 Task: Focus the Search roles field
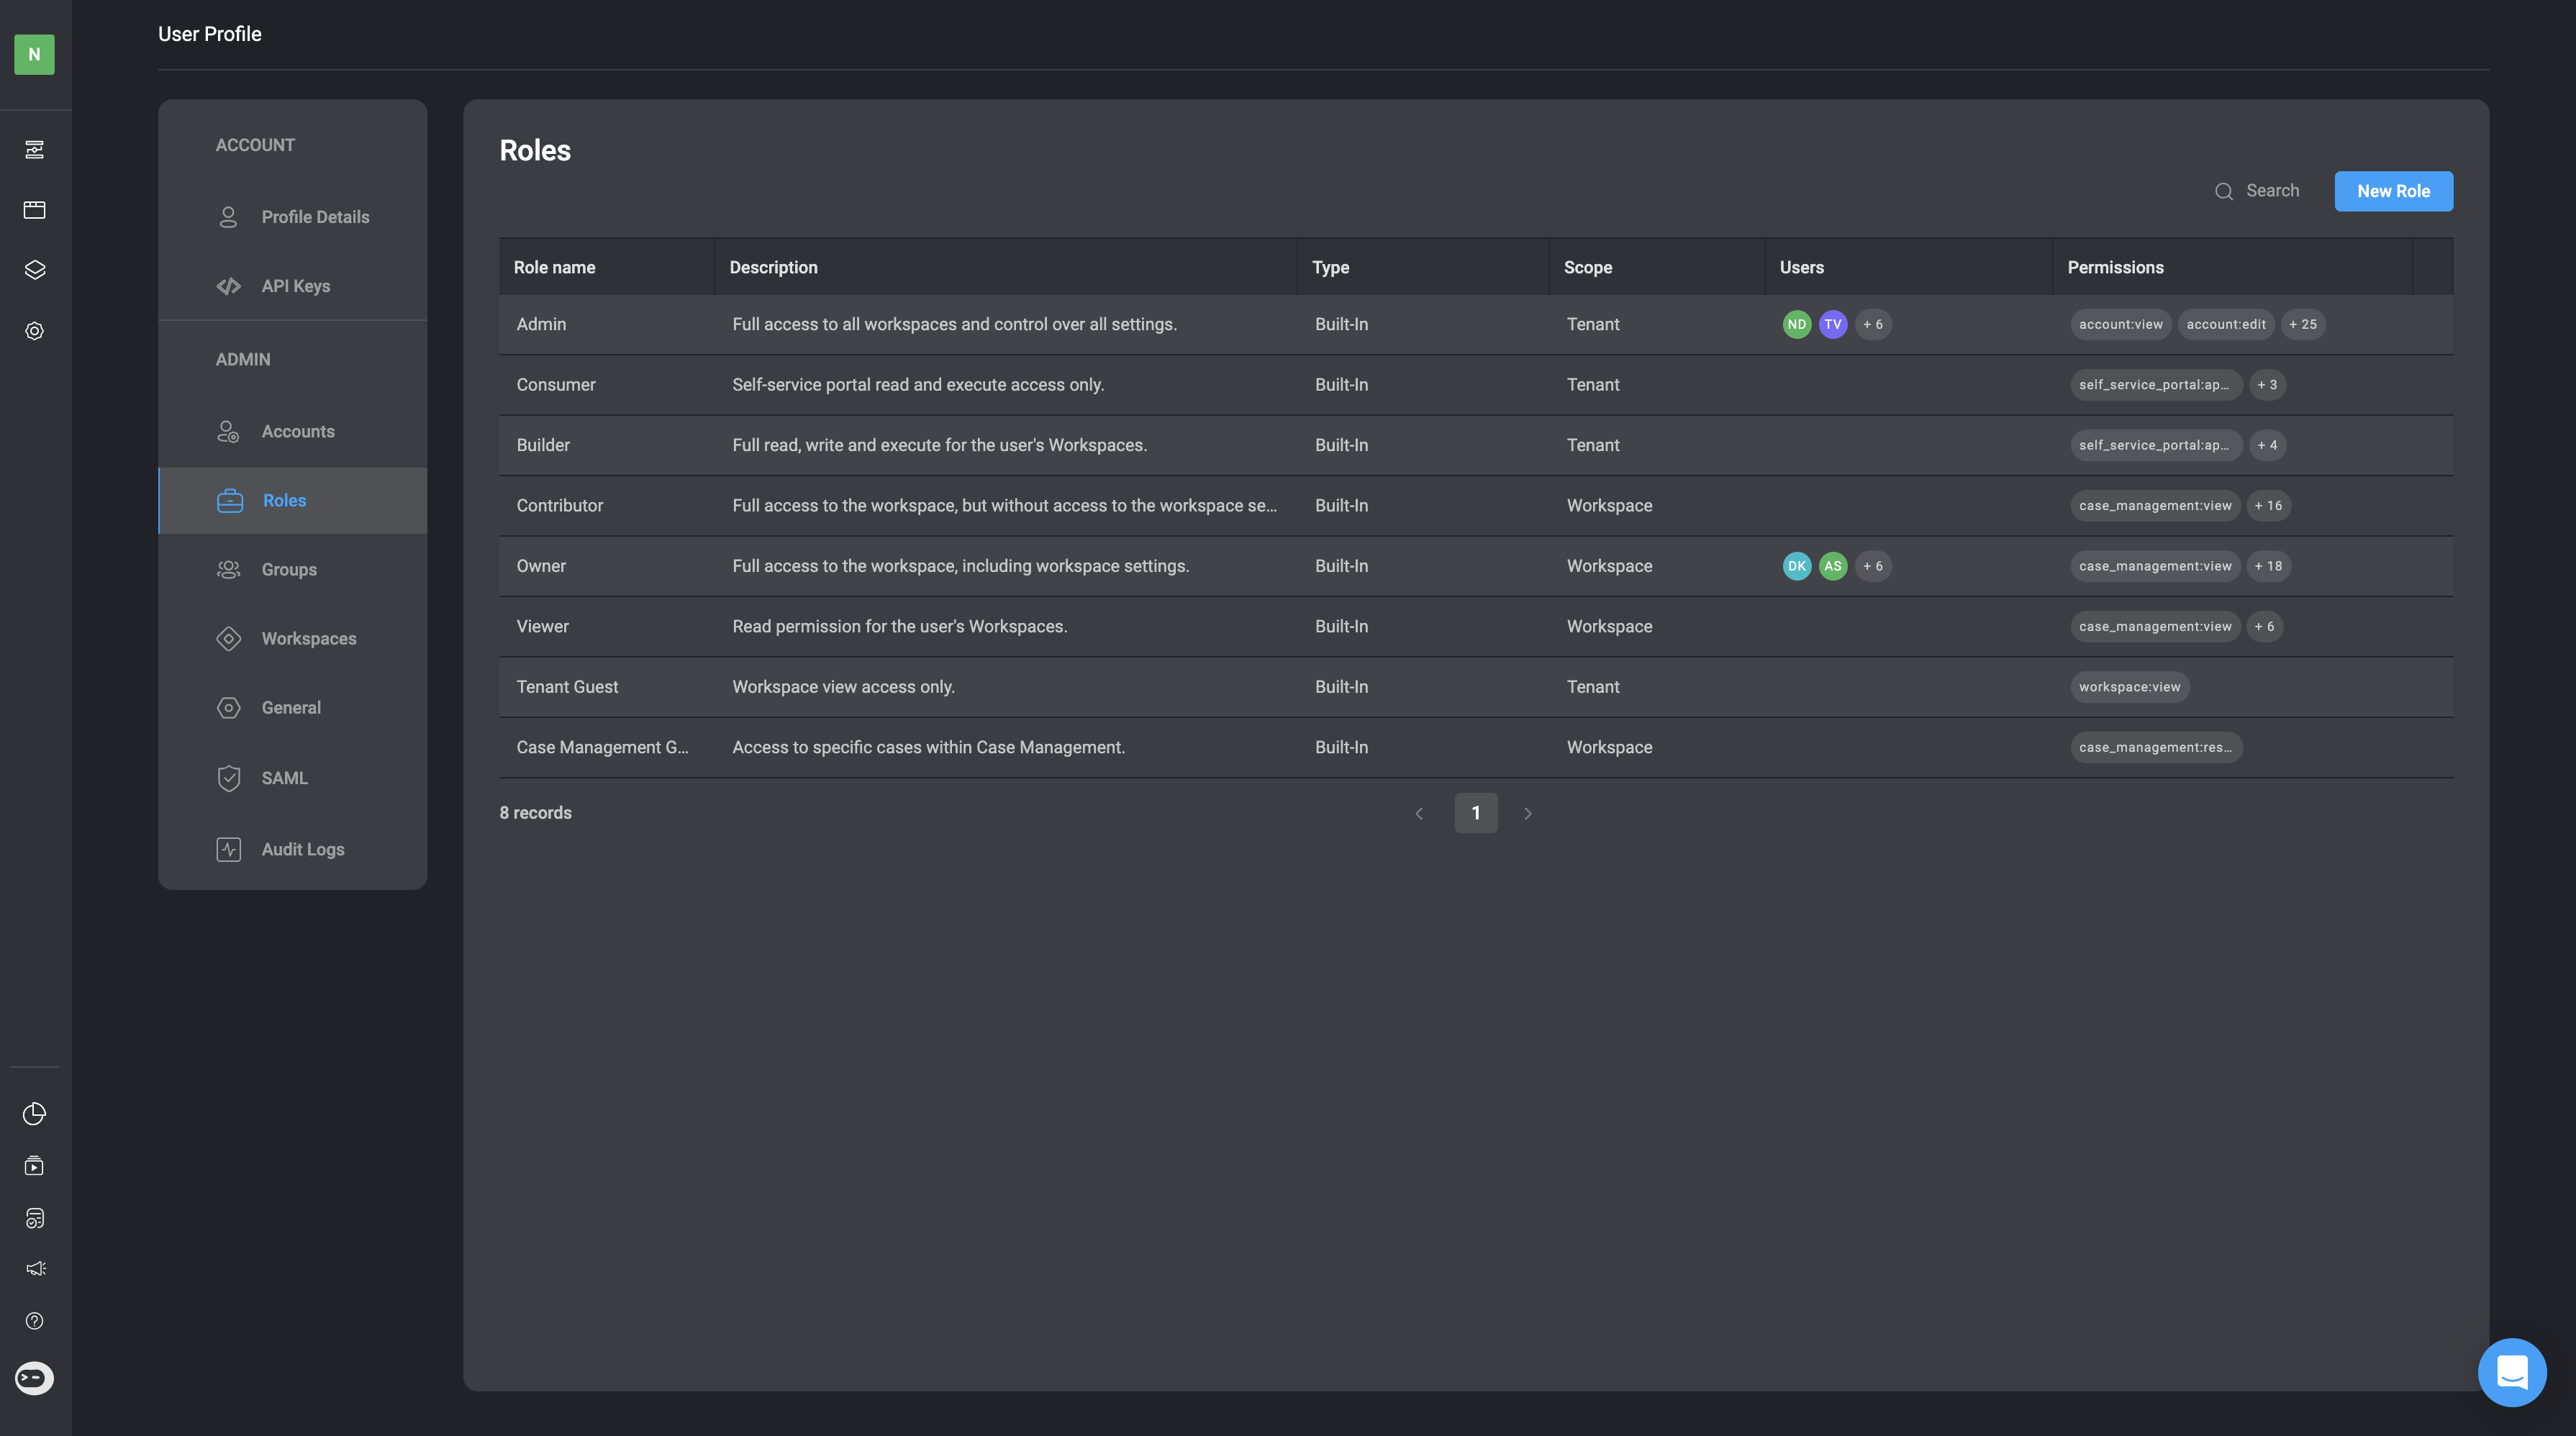pos(2272,191)
